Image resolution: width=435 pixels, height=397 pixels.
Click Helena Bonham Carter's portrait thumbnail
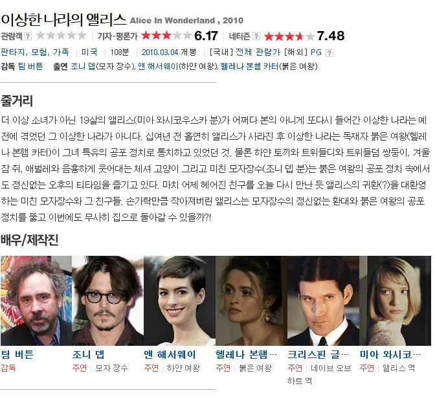pos(251,301)
